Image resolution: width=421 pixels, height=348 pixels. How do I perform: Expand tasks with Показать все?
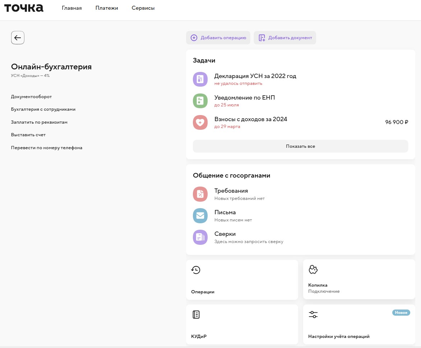click(x=300, y=146)
